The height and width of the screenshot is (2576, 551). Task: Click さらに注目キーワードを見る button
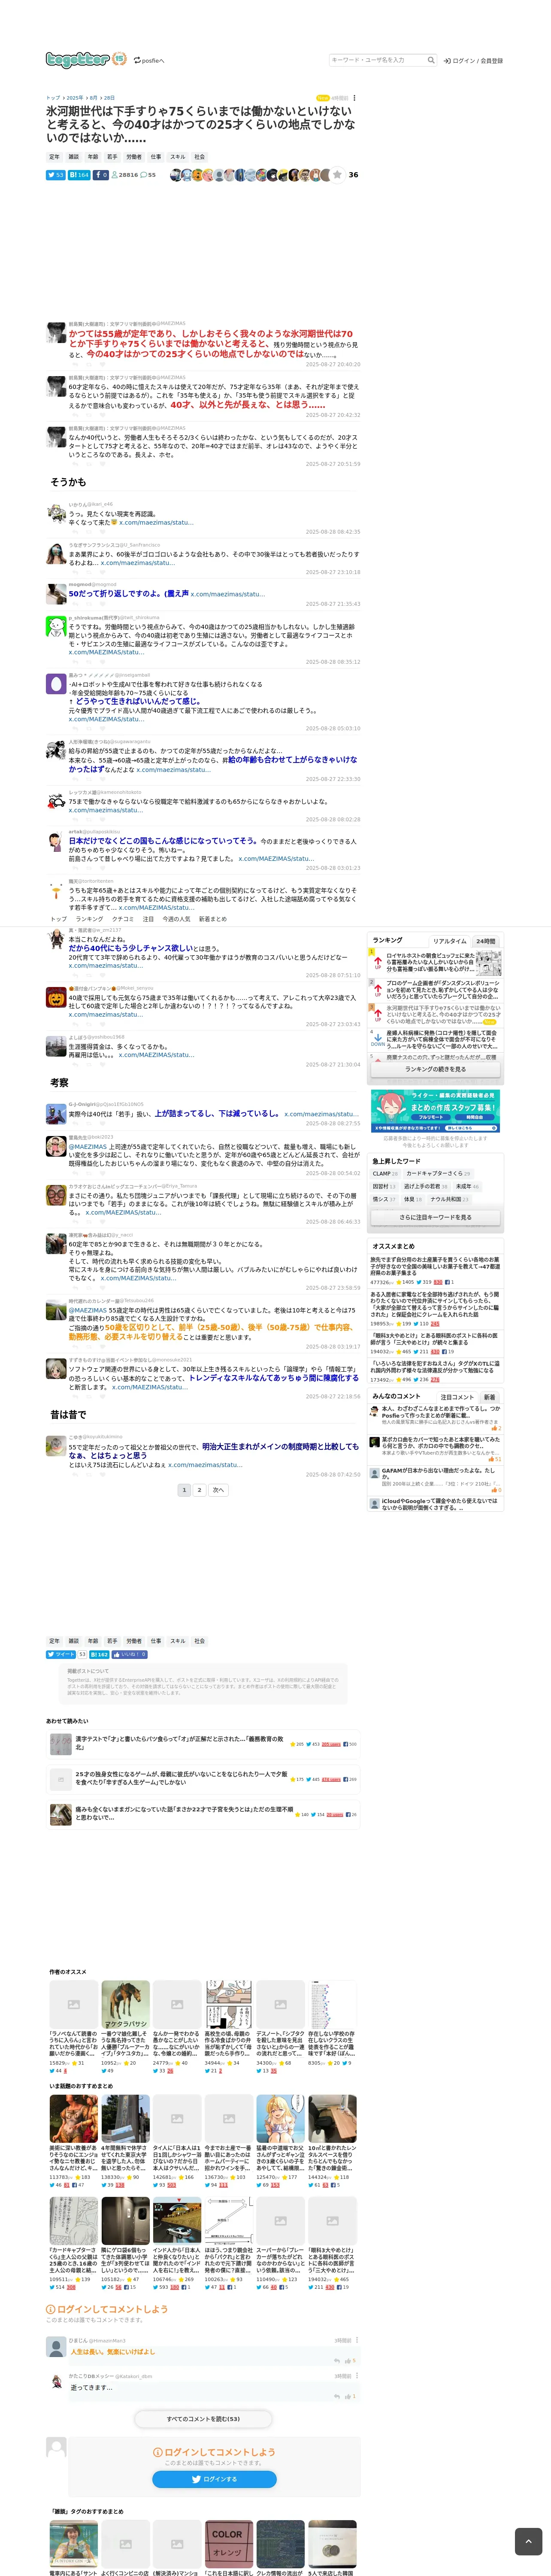(435, 1217)
